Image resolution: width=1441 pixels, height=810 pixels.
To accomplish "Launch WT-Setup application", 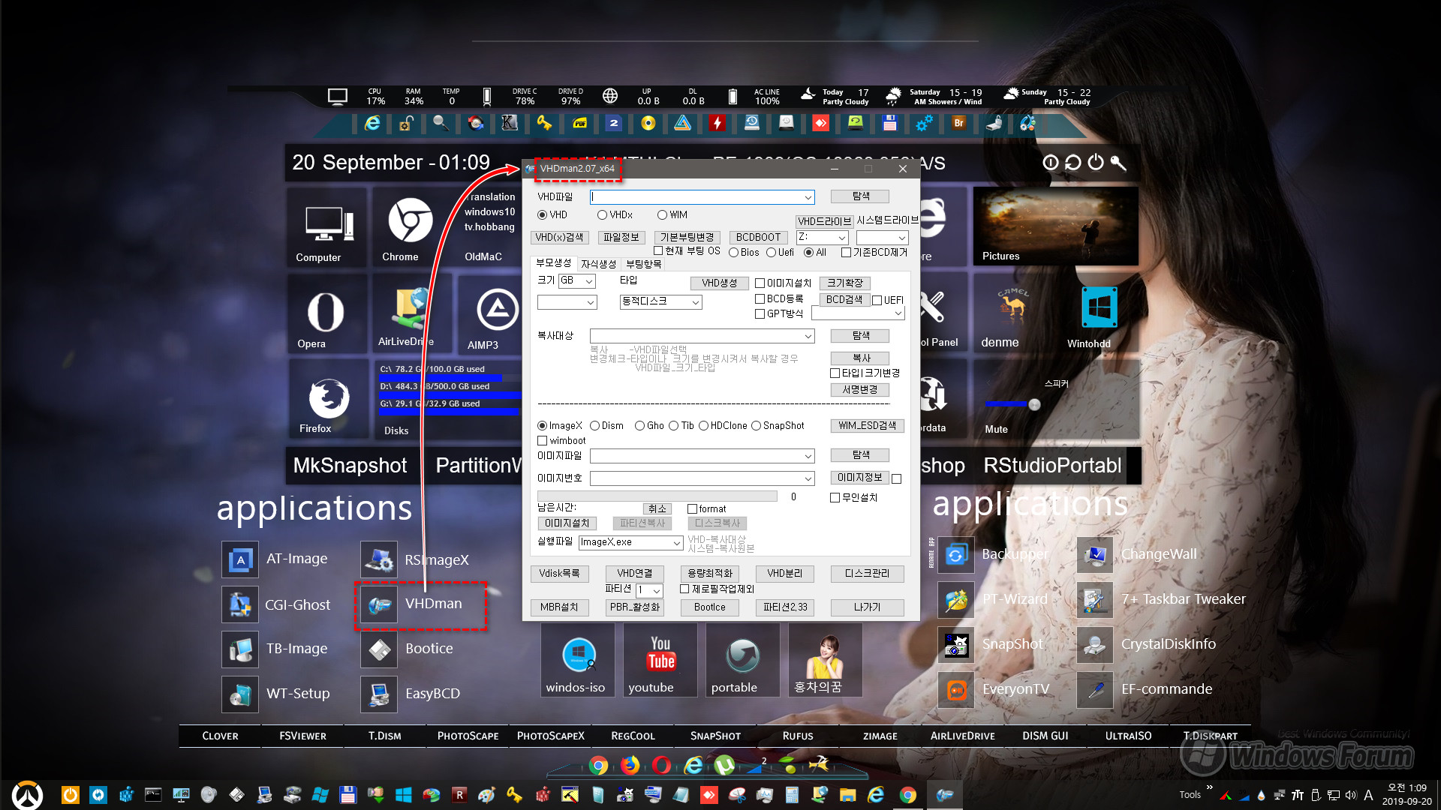I will 240,694.
